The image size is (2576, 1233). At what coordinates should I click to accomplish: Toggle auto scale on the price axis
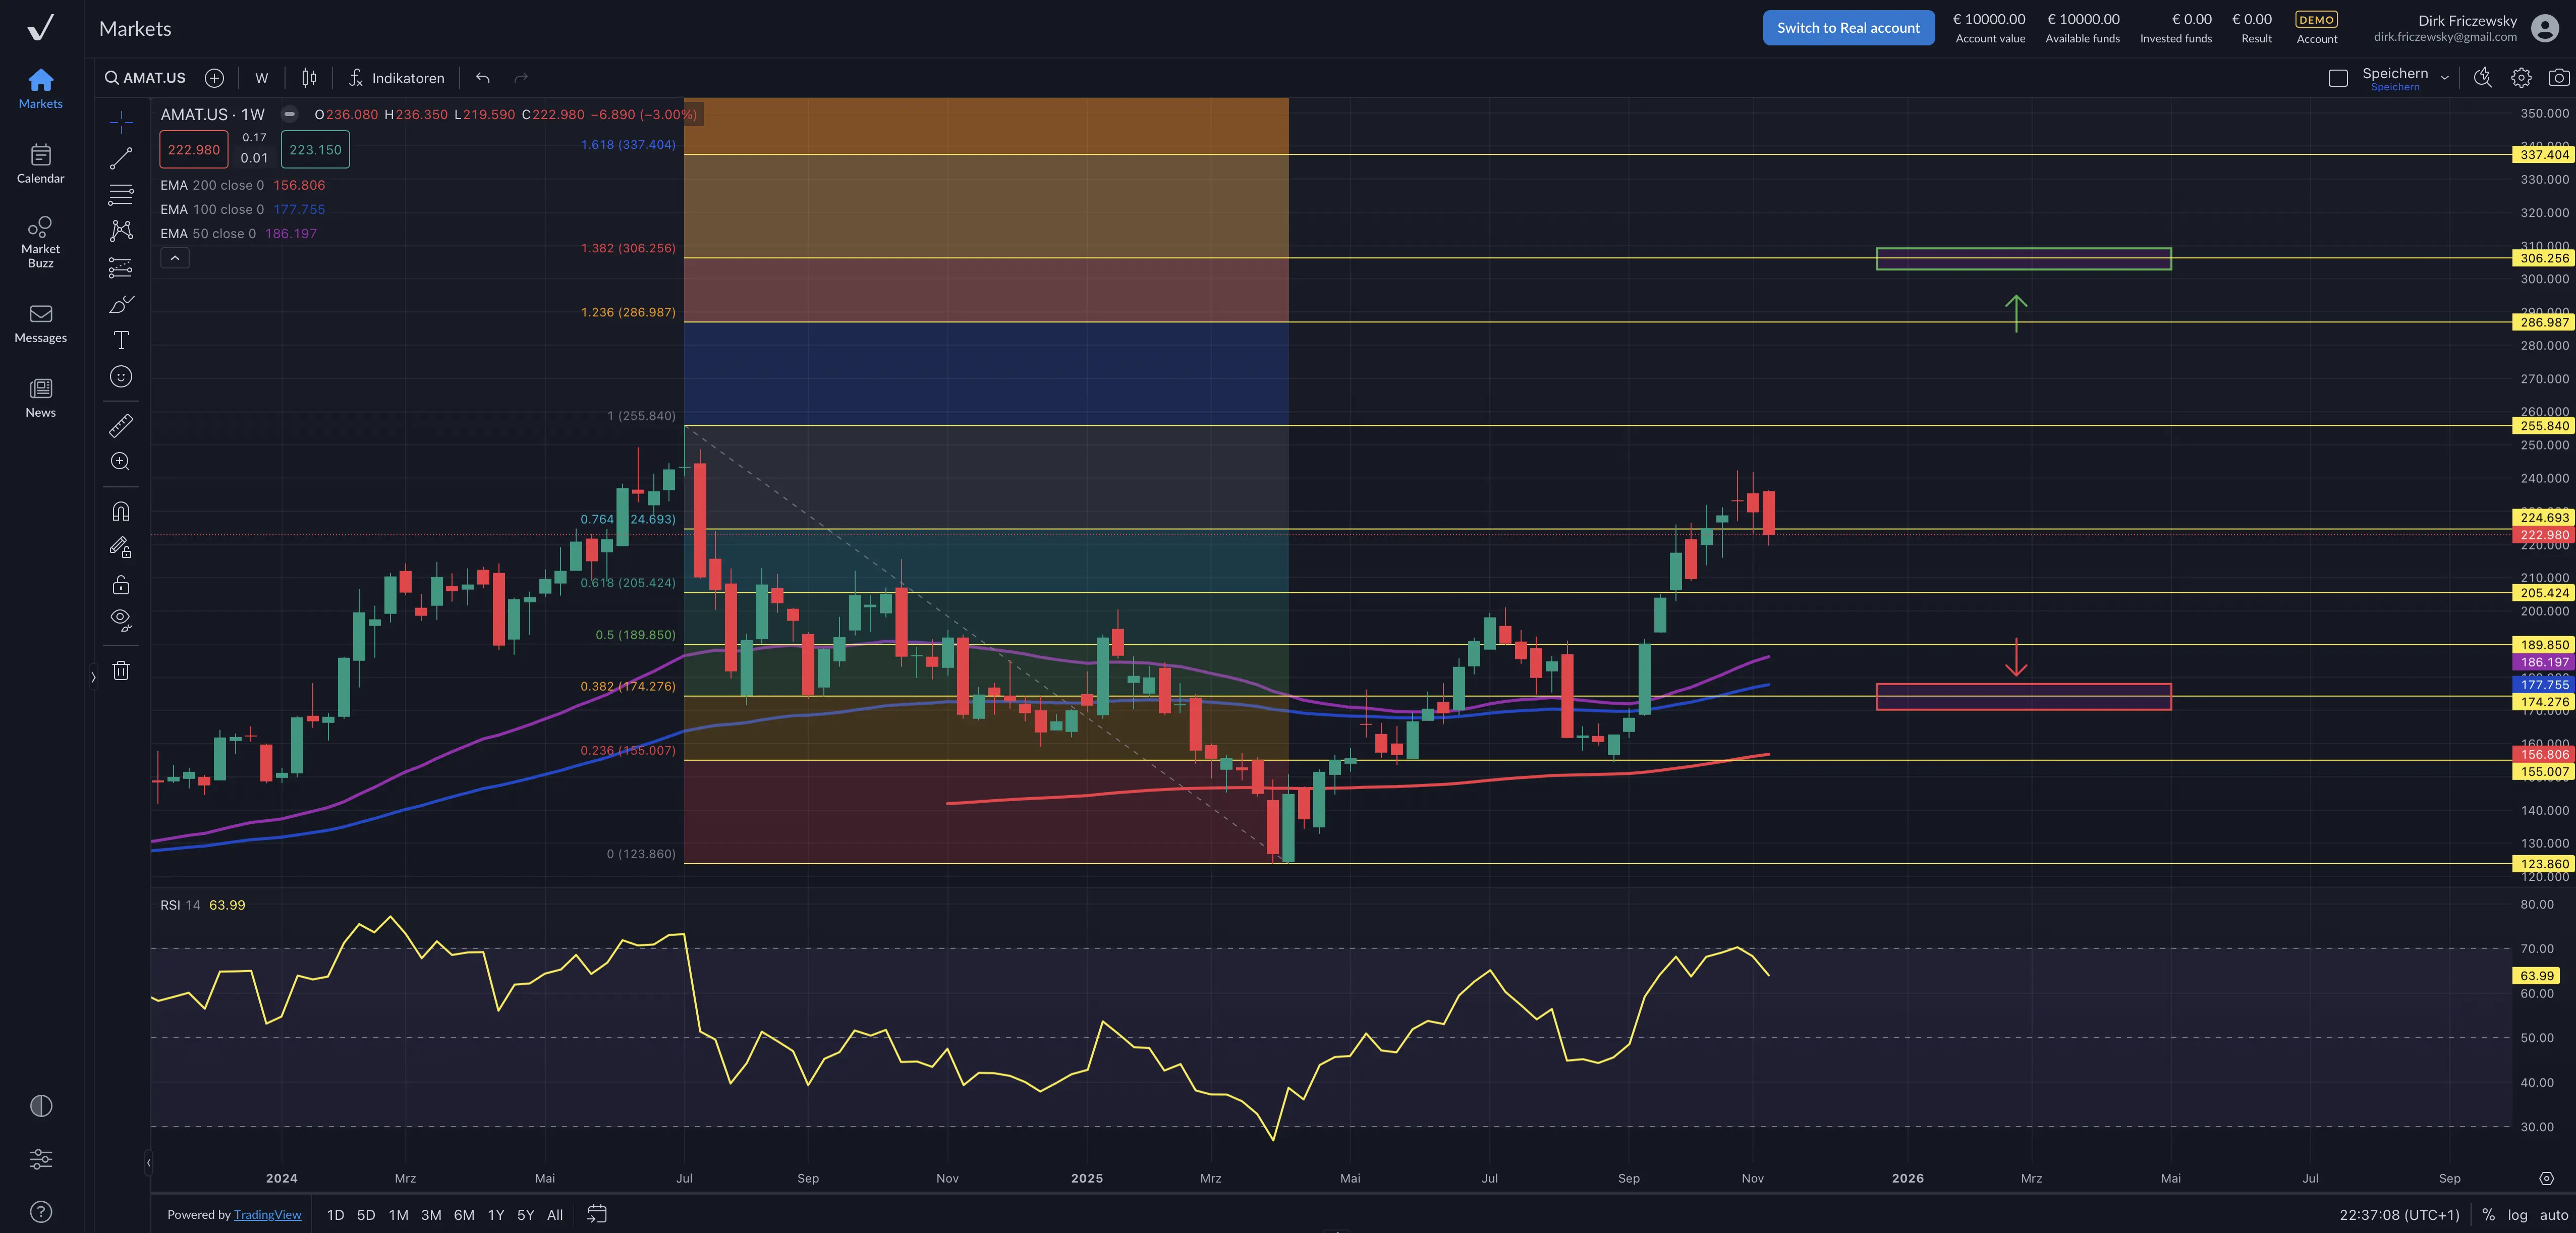point(2553,1215)
